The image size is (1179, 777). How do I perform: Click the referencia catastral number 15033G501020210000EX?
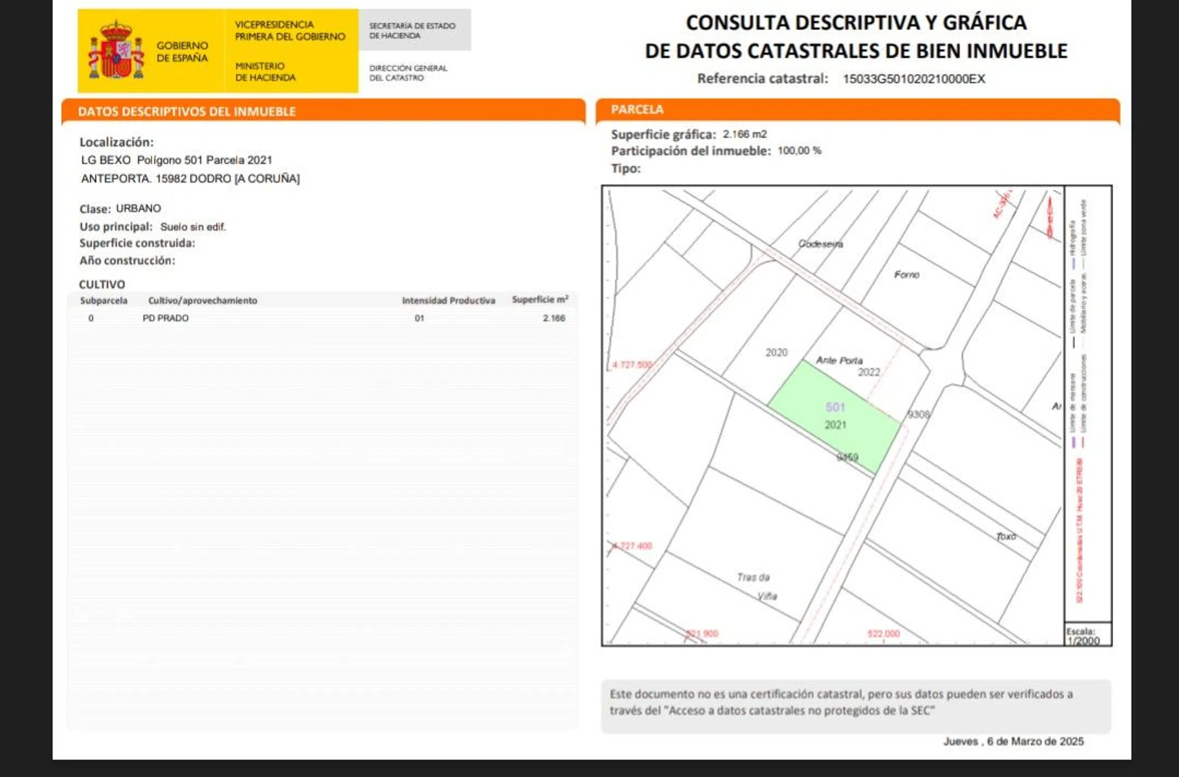click(913, 79)
